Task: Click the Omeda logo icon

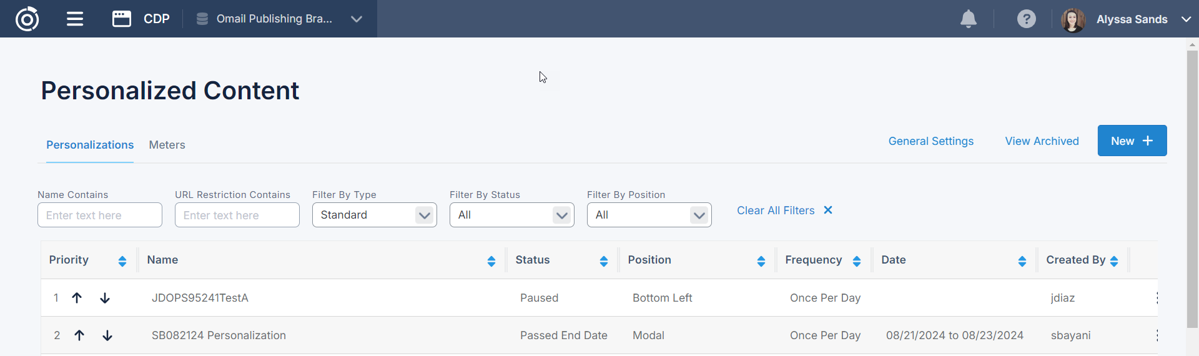Action: (27, 19)
